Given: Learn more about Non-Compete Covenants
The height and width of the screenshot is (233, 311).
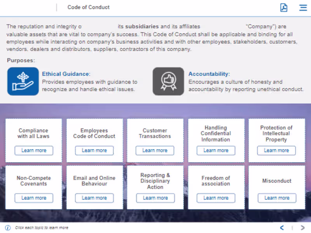Looking at the screenshot, I should pos(34,198).
